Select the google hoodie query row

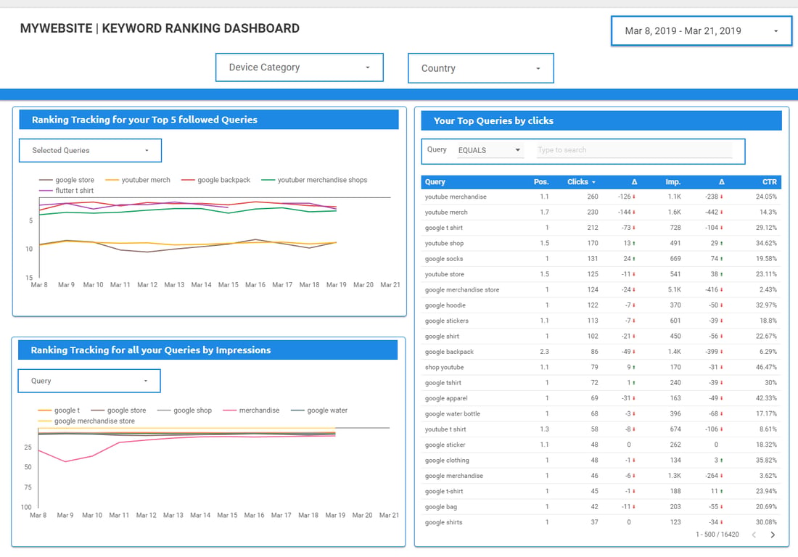[x=601, y=305]
